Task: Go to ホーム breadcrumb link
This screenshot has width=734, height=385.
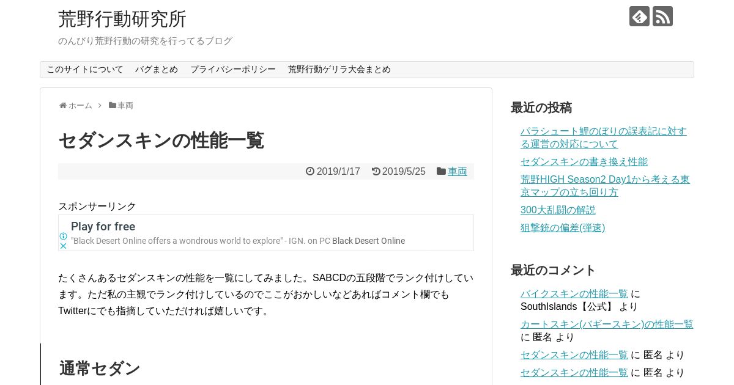Action: tap(80, 106)
